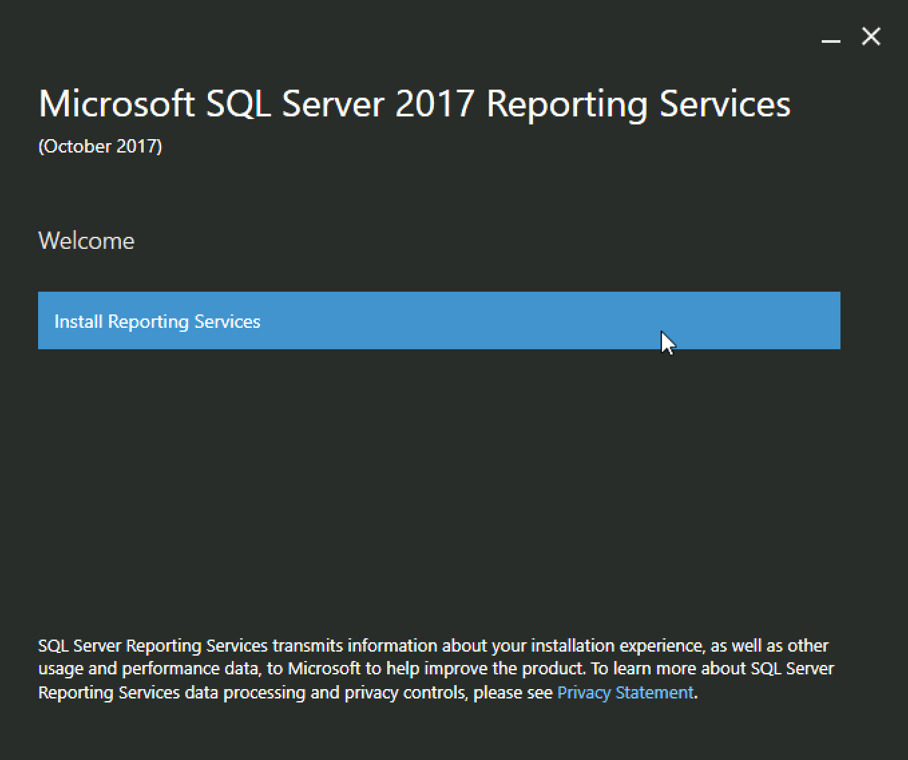Open the Privacy Statement link
This screenshot has height=760, width=908.
tap(625, 692)
